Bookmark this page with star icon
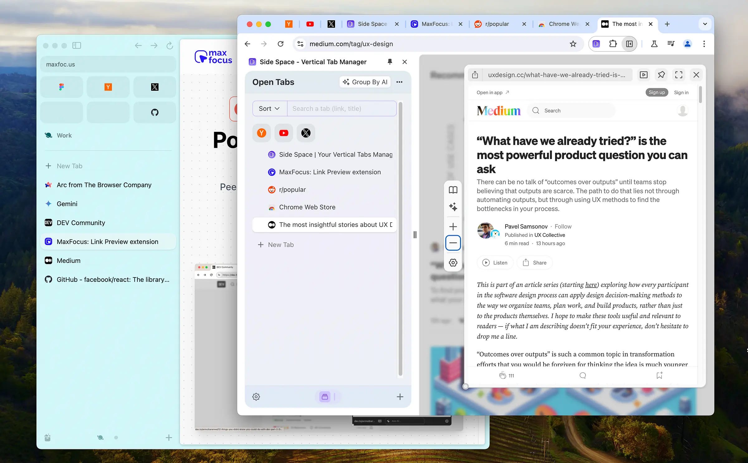This screenshot has height=463, width=748. point(573,44)
